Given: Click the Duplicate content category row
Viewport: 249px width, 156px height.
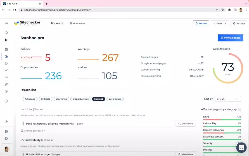Looking at the screenshot, I should tap(222, 138).
